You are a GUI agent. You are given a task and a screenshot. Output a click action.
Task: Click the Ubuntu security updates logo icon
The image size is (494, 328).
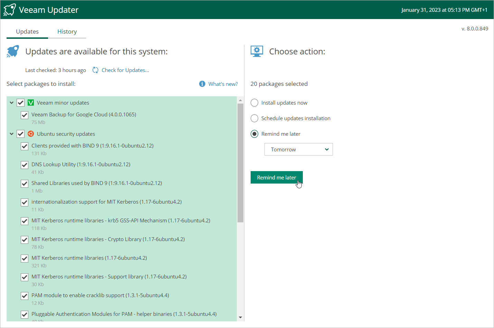[31, 134]
